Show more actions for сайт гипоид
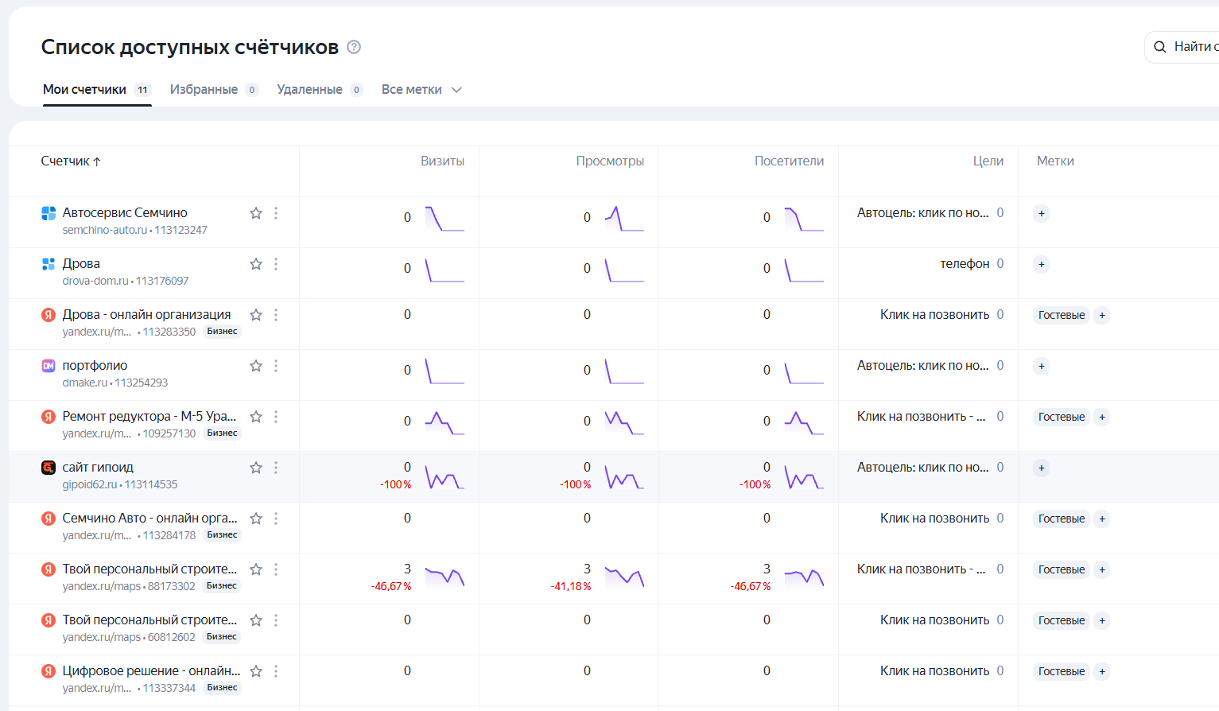 (x=276, y=468)
